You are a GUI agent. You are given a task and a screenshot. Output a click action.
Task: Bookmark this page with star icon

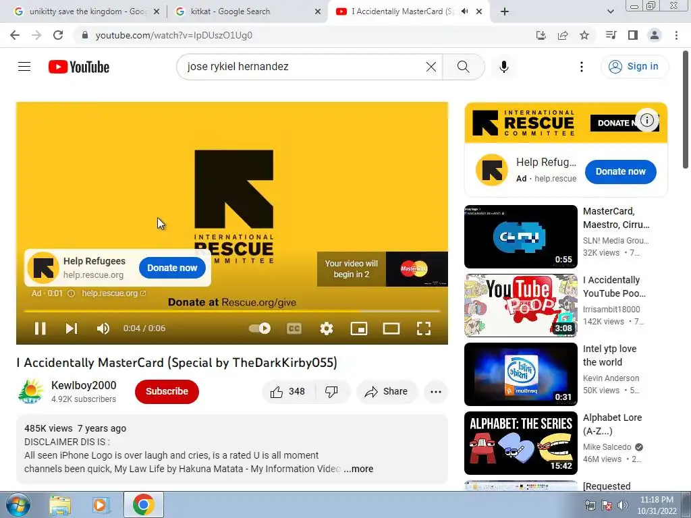point(584,35)
